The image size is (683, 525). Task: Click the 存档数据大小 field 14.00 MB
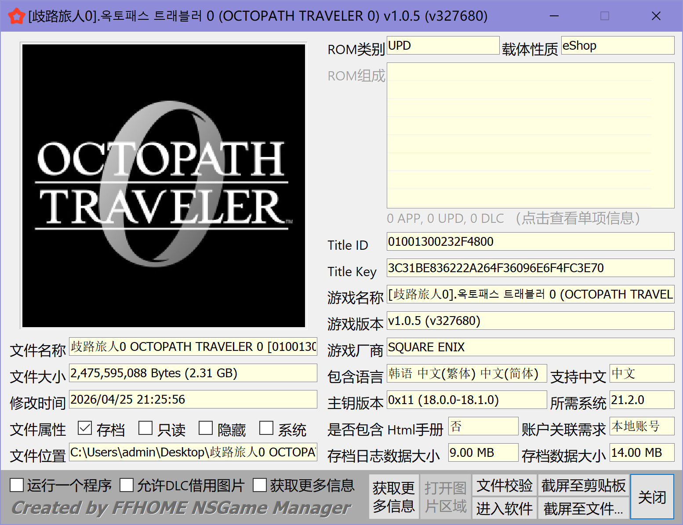(x=642, y=452)
